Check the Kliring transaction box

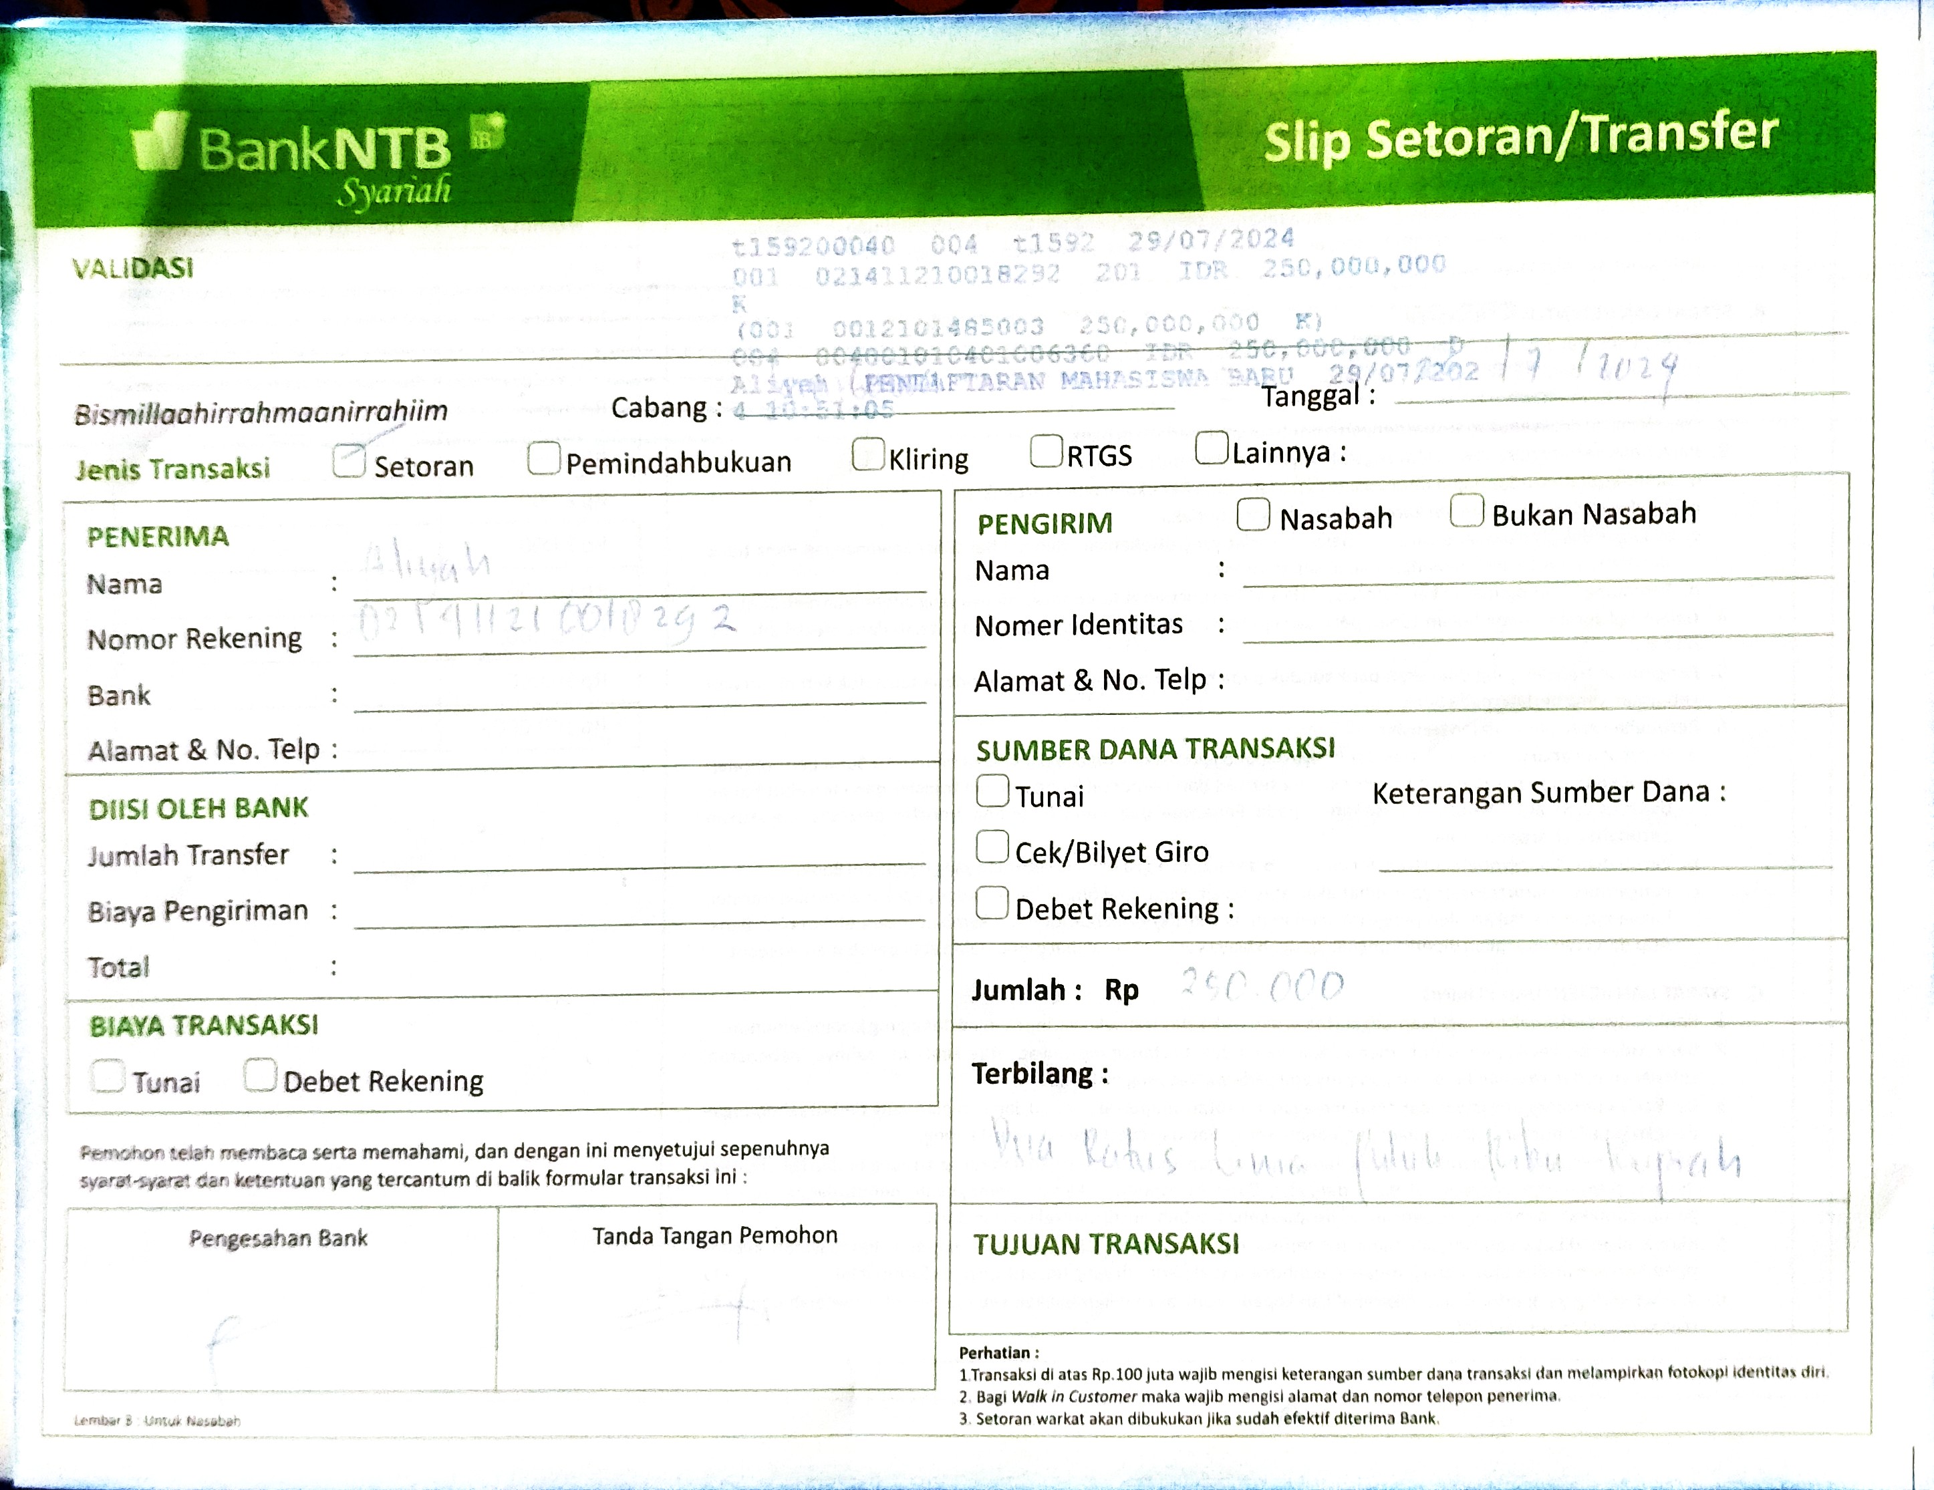868,453
